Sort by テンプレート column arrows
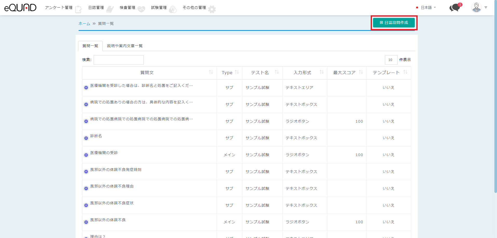 point(405,72)
